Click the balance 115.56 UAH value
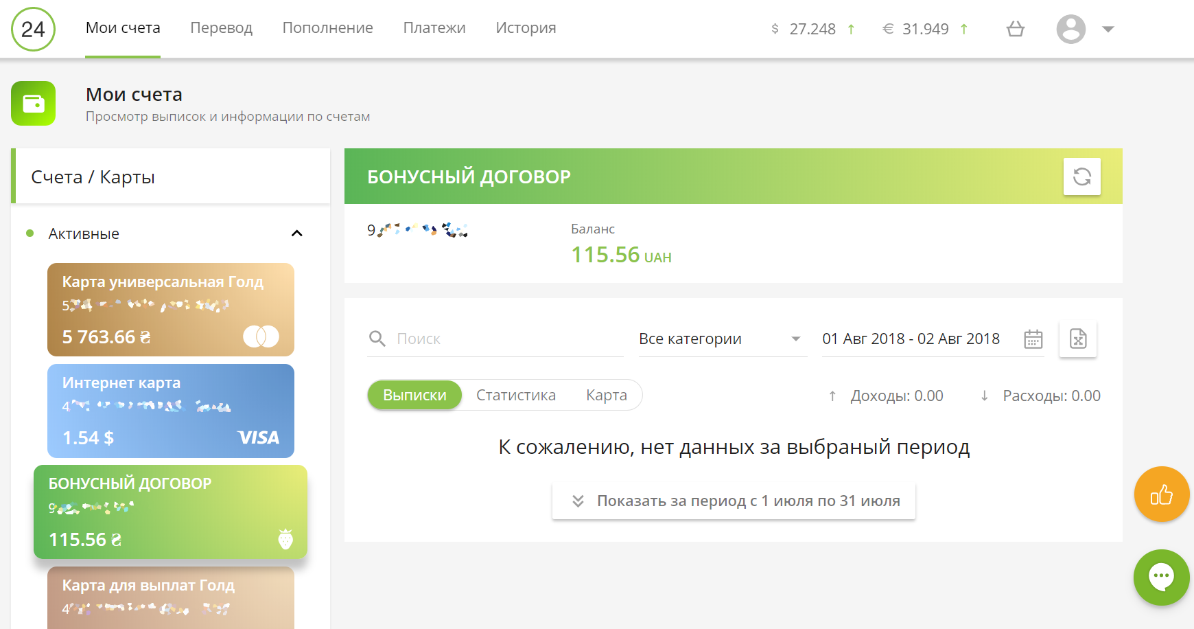Image resolution: width=1194 pixels, height=629 pixels. click(x=622, y=255)
